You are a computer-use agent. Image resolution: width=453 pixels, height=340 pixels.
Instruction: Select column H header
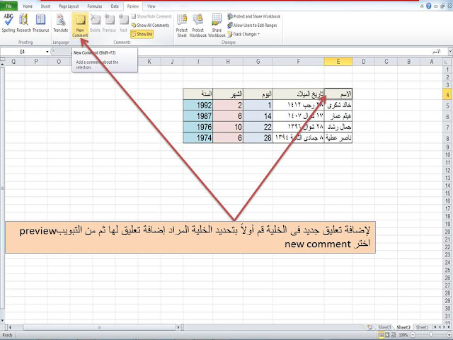click(228, 62)
